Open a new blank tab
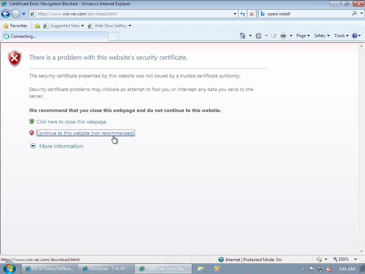Viewport: 365px width, 274px height. (x=114, y=37)
